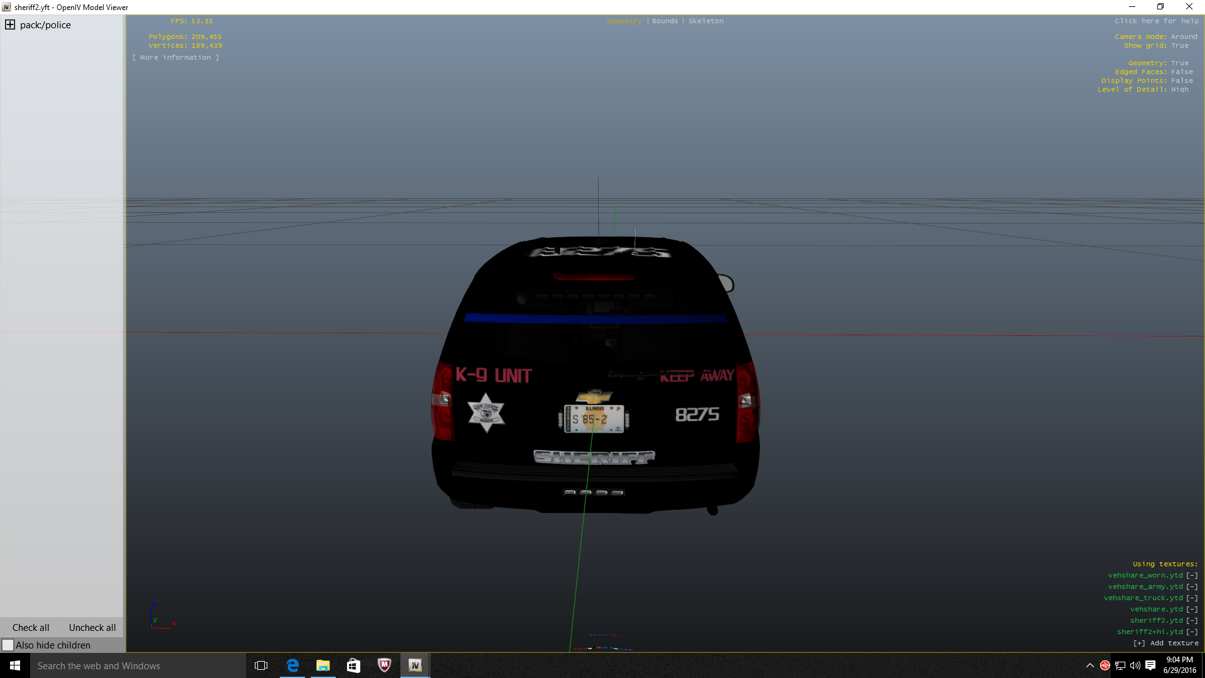Show hidden system tray icons
This screenshot has width=1205, height=678.
pos(1090,665)
